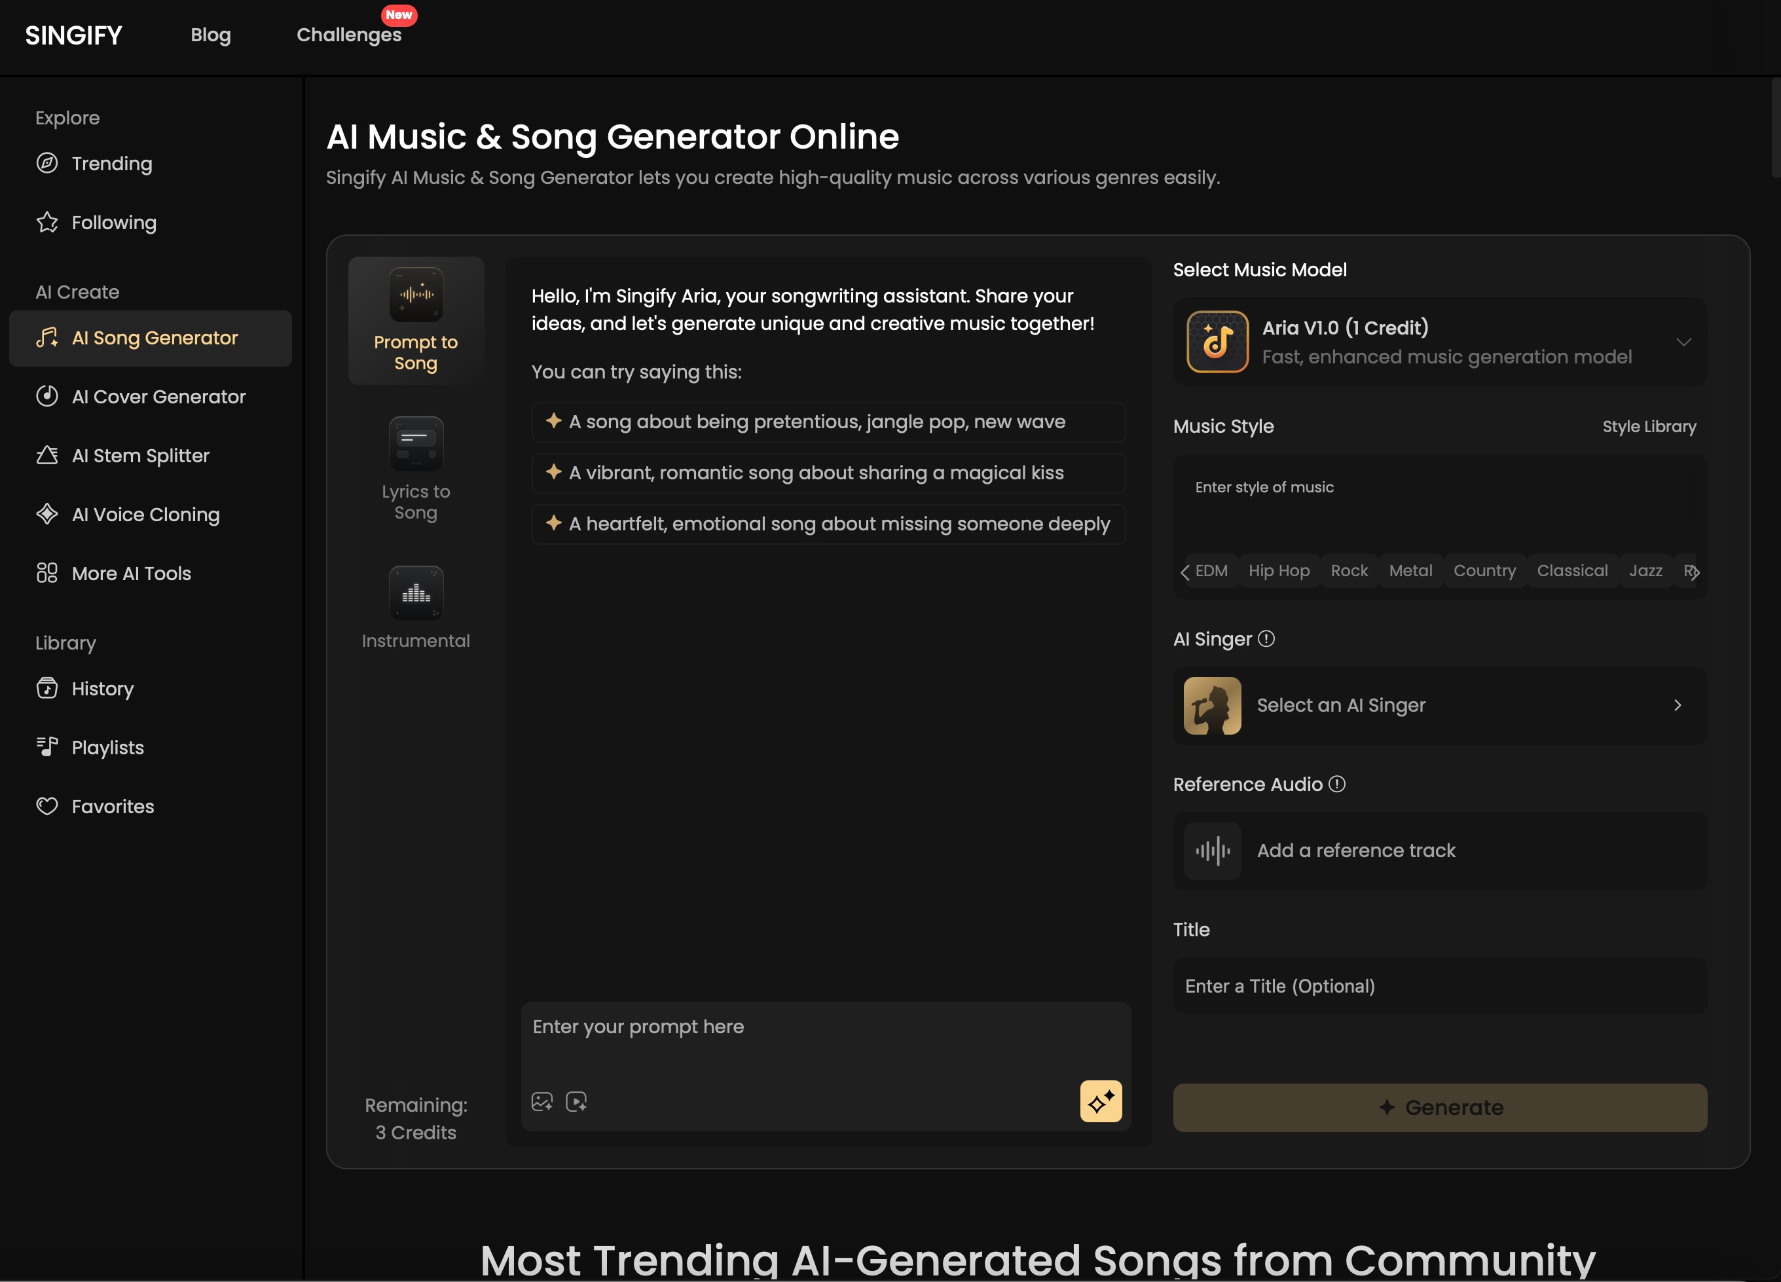Open the Select an AI Singer chooser

[x=1441, y=706]
